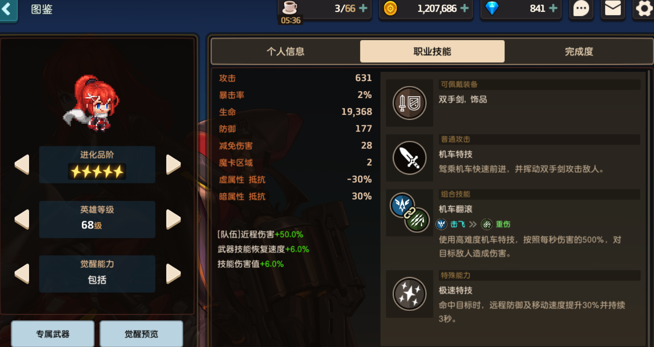
Task: Raise 英雄等级 with the right arrow
Action: tap(173, 219)
